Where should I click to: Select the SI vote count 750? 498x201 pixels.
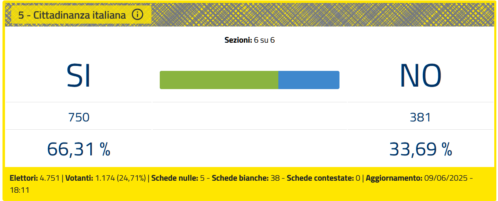[x=79, y=117]
